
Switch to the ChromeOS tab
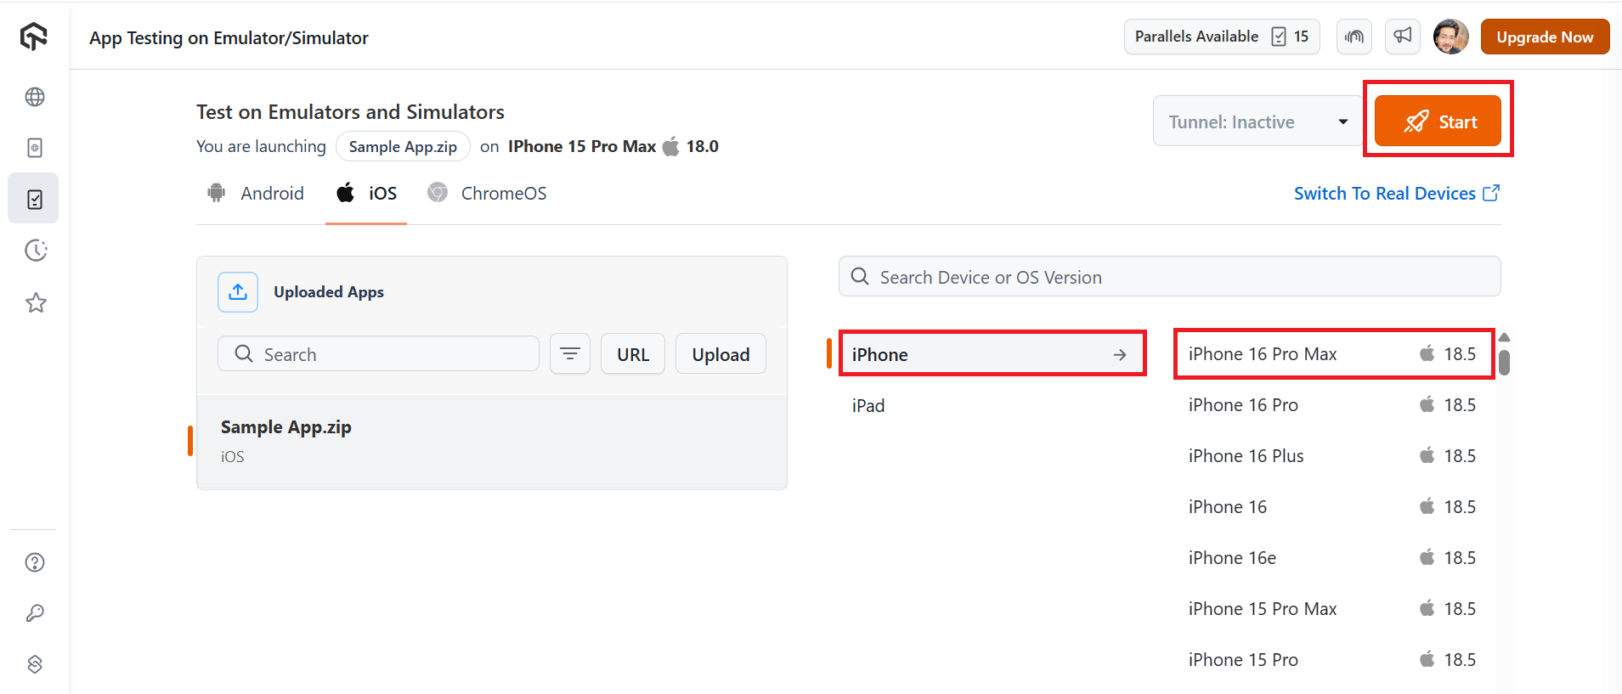point(488,194)
